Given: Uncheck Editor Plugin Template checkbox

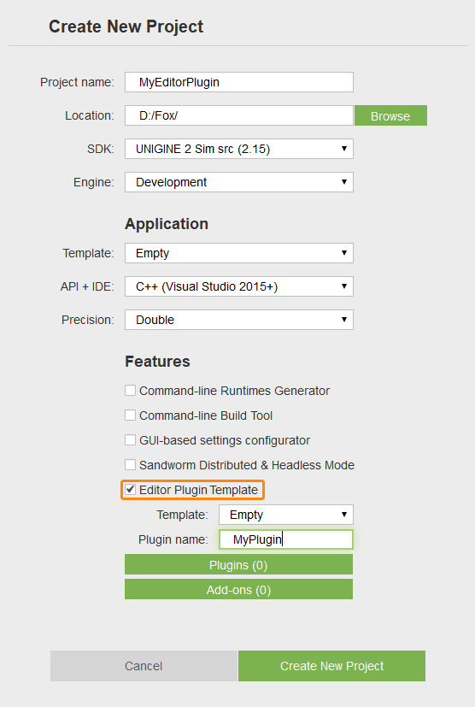Looking at the screenshot, I should click(x=130, y=490).
